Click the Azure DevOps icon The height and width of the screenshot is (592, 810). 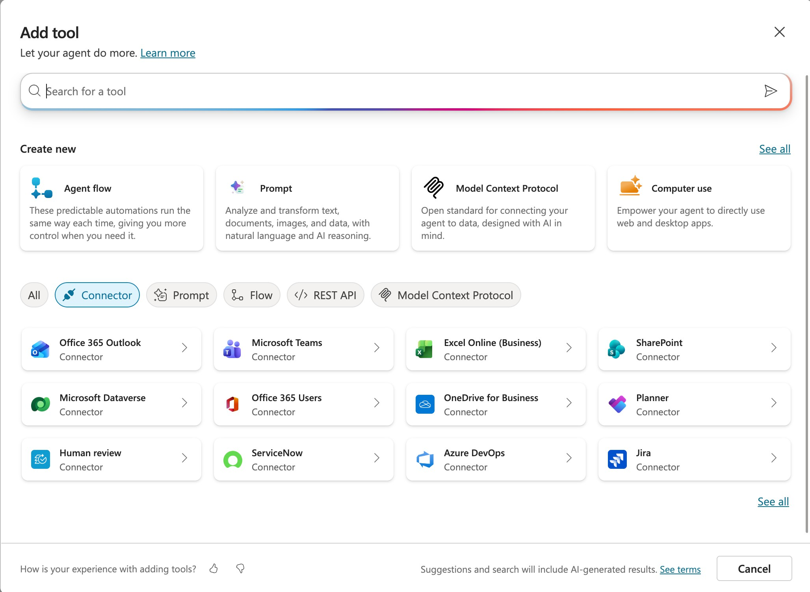425,459
